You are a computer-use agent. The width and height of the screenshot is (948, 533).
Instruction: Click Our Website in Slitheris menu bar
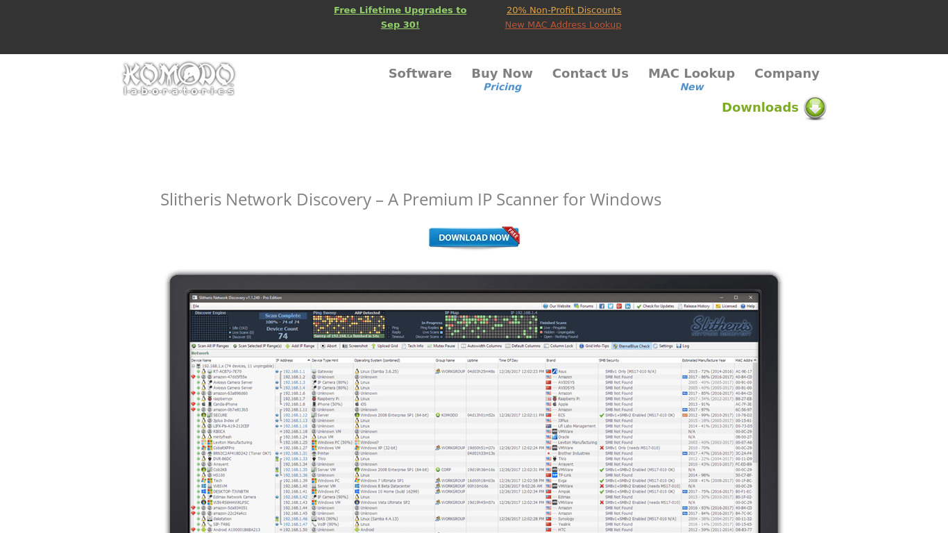point(557,306)
